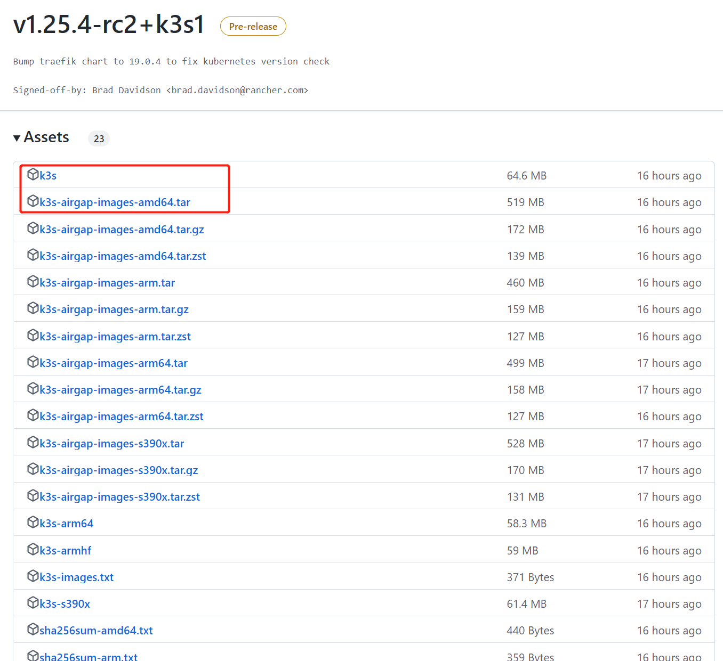Click package icon for k3s-airgap-images-arm.tar
This screenshot has height=661, width=723.
click(33, 281)
